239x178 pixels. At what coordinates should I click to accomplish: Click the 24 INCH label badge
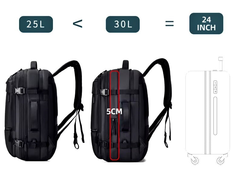point(206,24)
